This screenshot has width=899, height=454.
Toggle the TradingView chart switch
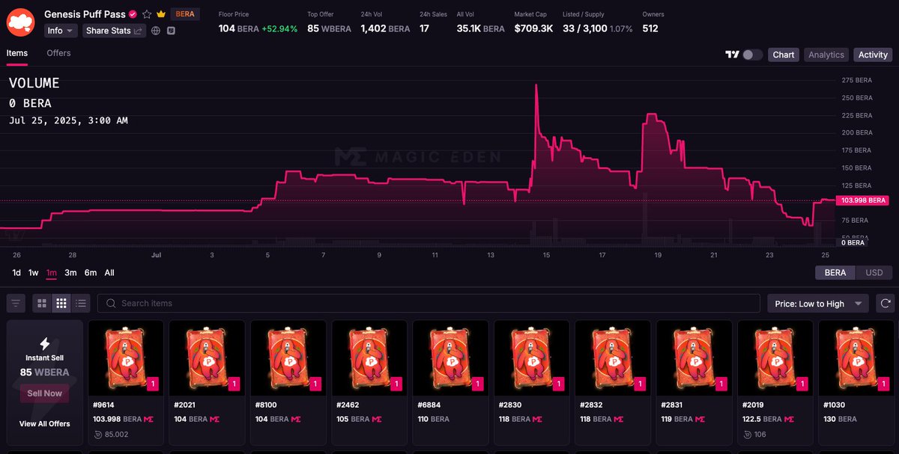[753, 55]
